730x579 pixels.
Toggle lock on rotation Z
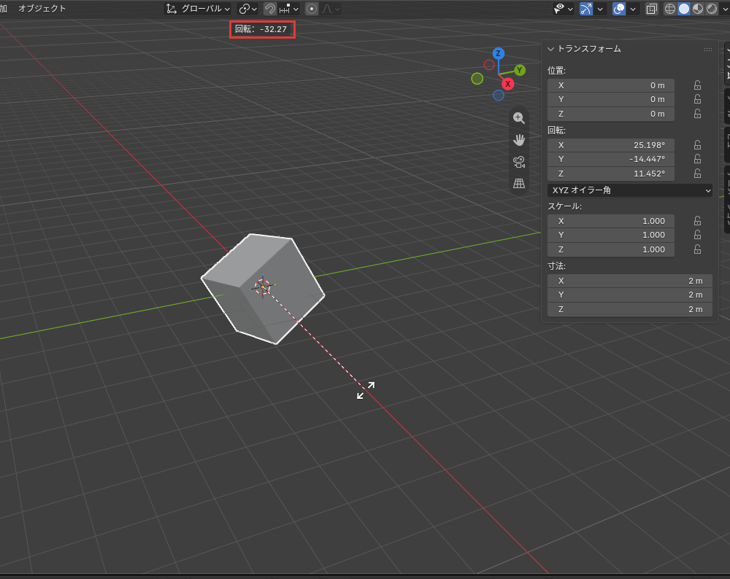point(697,174)
